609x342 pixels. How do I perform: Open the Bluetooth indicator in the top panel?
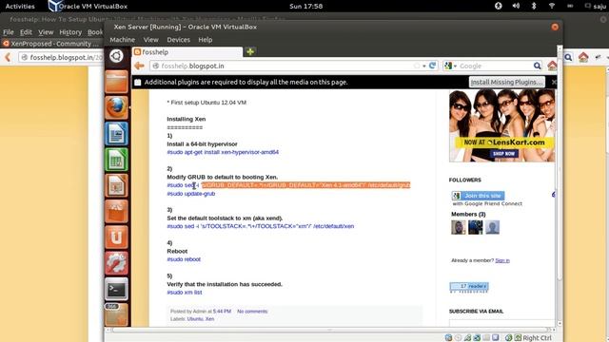[534, 6]
